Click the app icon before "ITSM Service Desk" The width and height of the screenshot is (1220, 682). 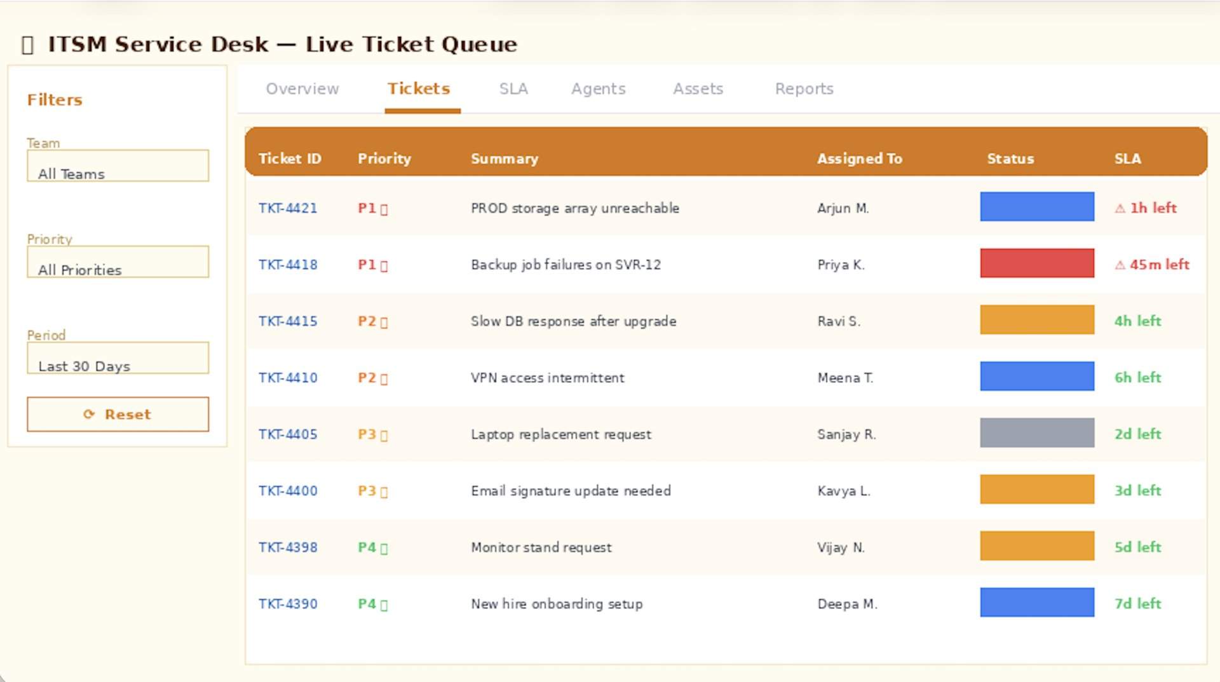(x=27, y=44)
